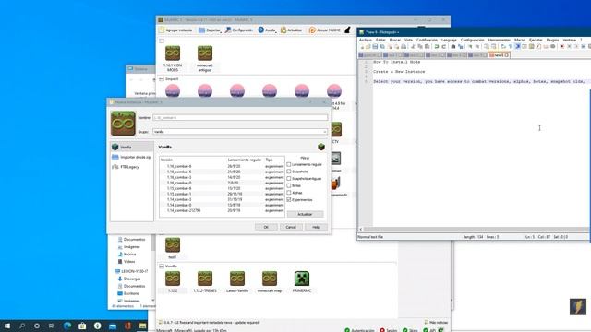Select the minecraft antiguo instance
Viewport: 591px width, 332px height.
tap(205, 59)
